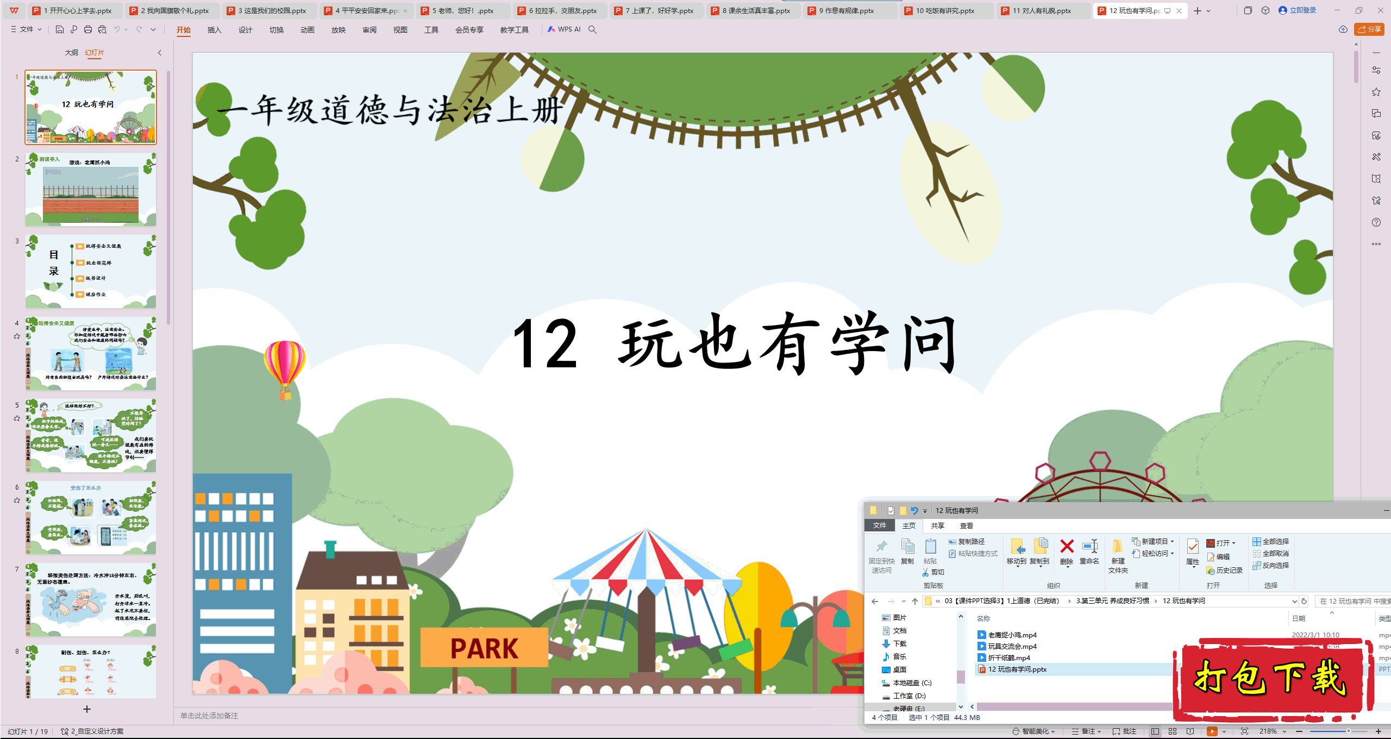The image size is (1391, 739).
Task: Click the cloud sync icon near Share
Action: [1343, 29]
